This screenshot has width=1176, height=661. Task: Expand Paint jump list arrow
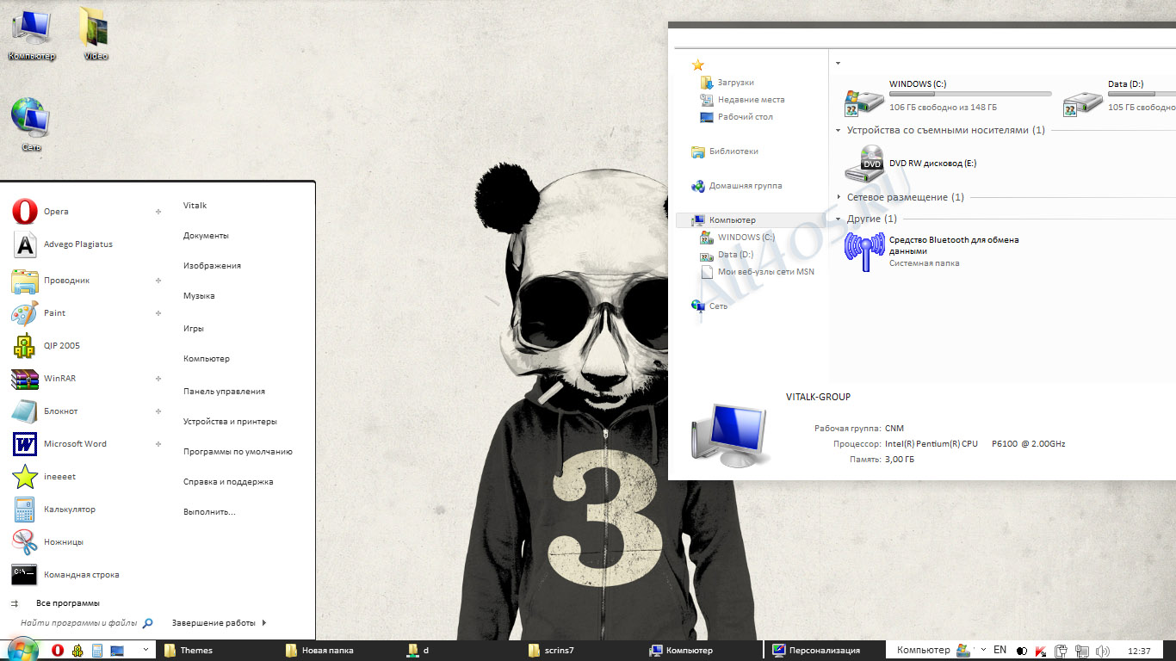(158, 313)
